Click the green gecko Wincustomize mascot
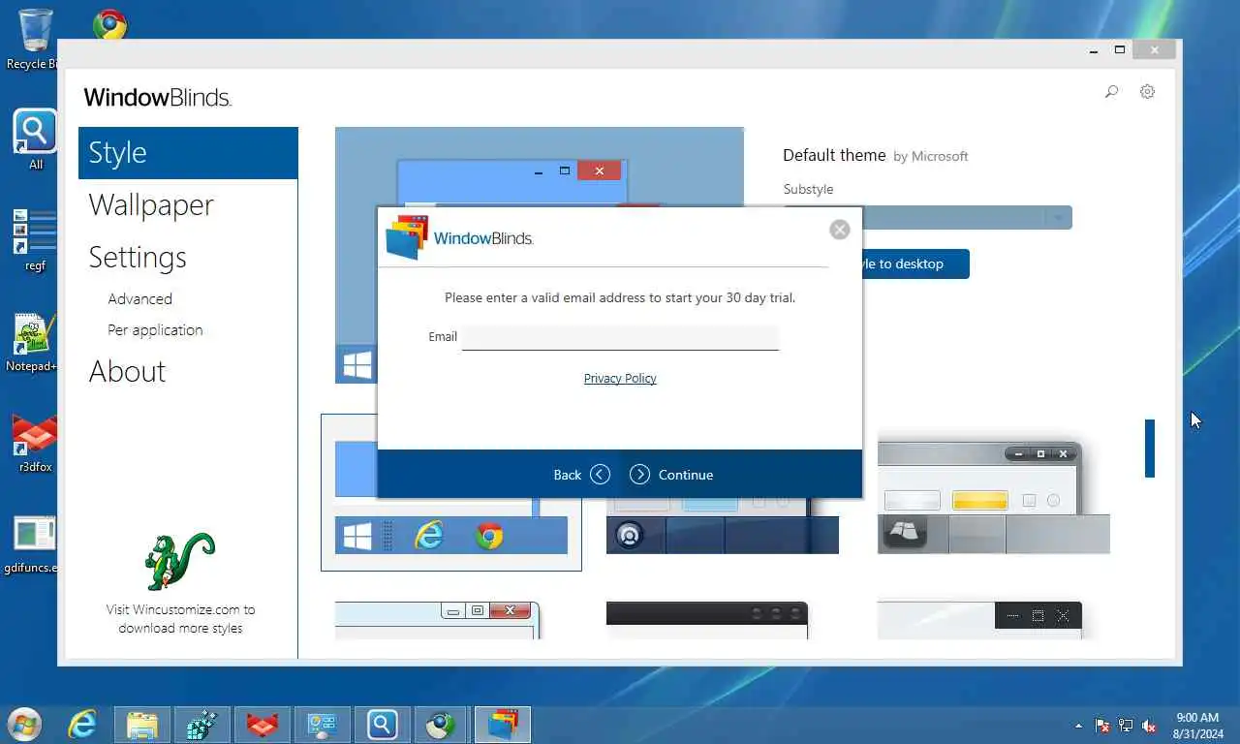 180,561
